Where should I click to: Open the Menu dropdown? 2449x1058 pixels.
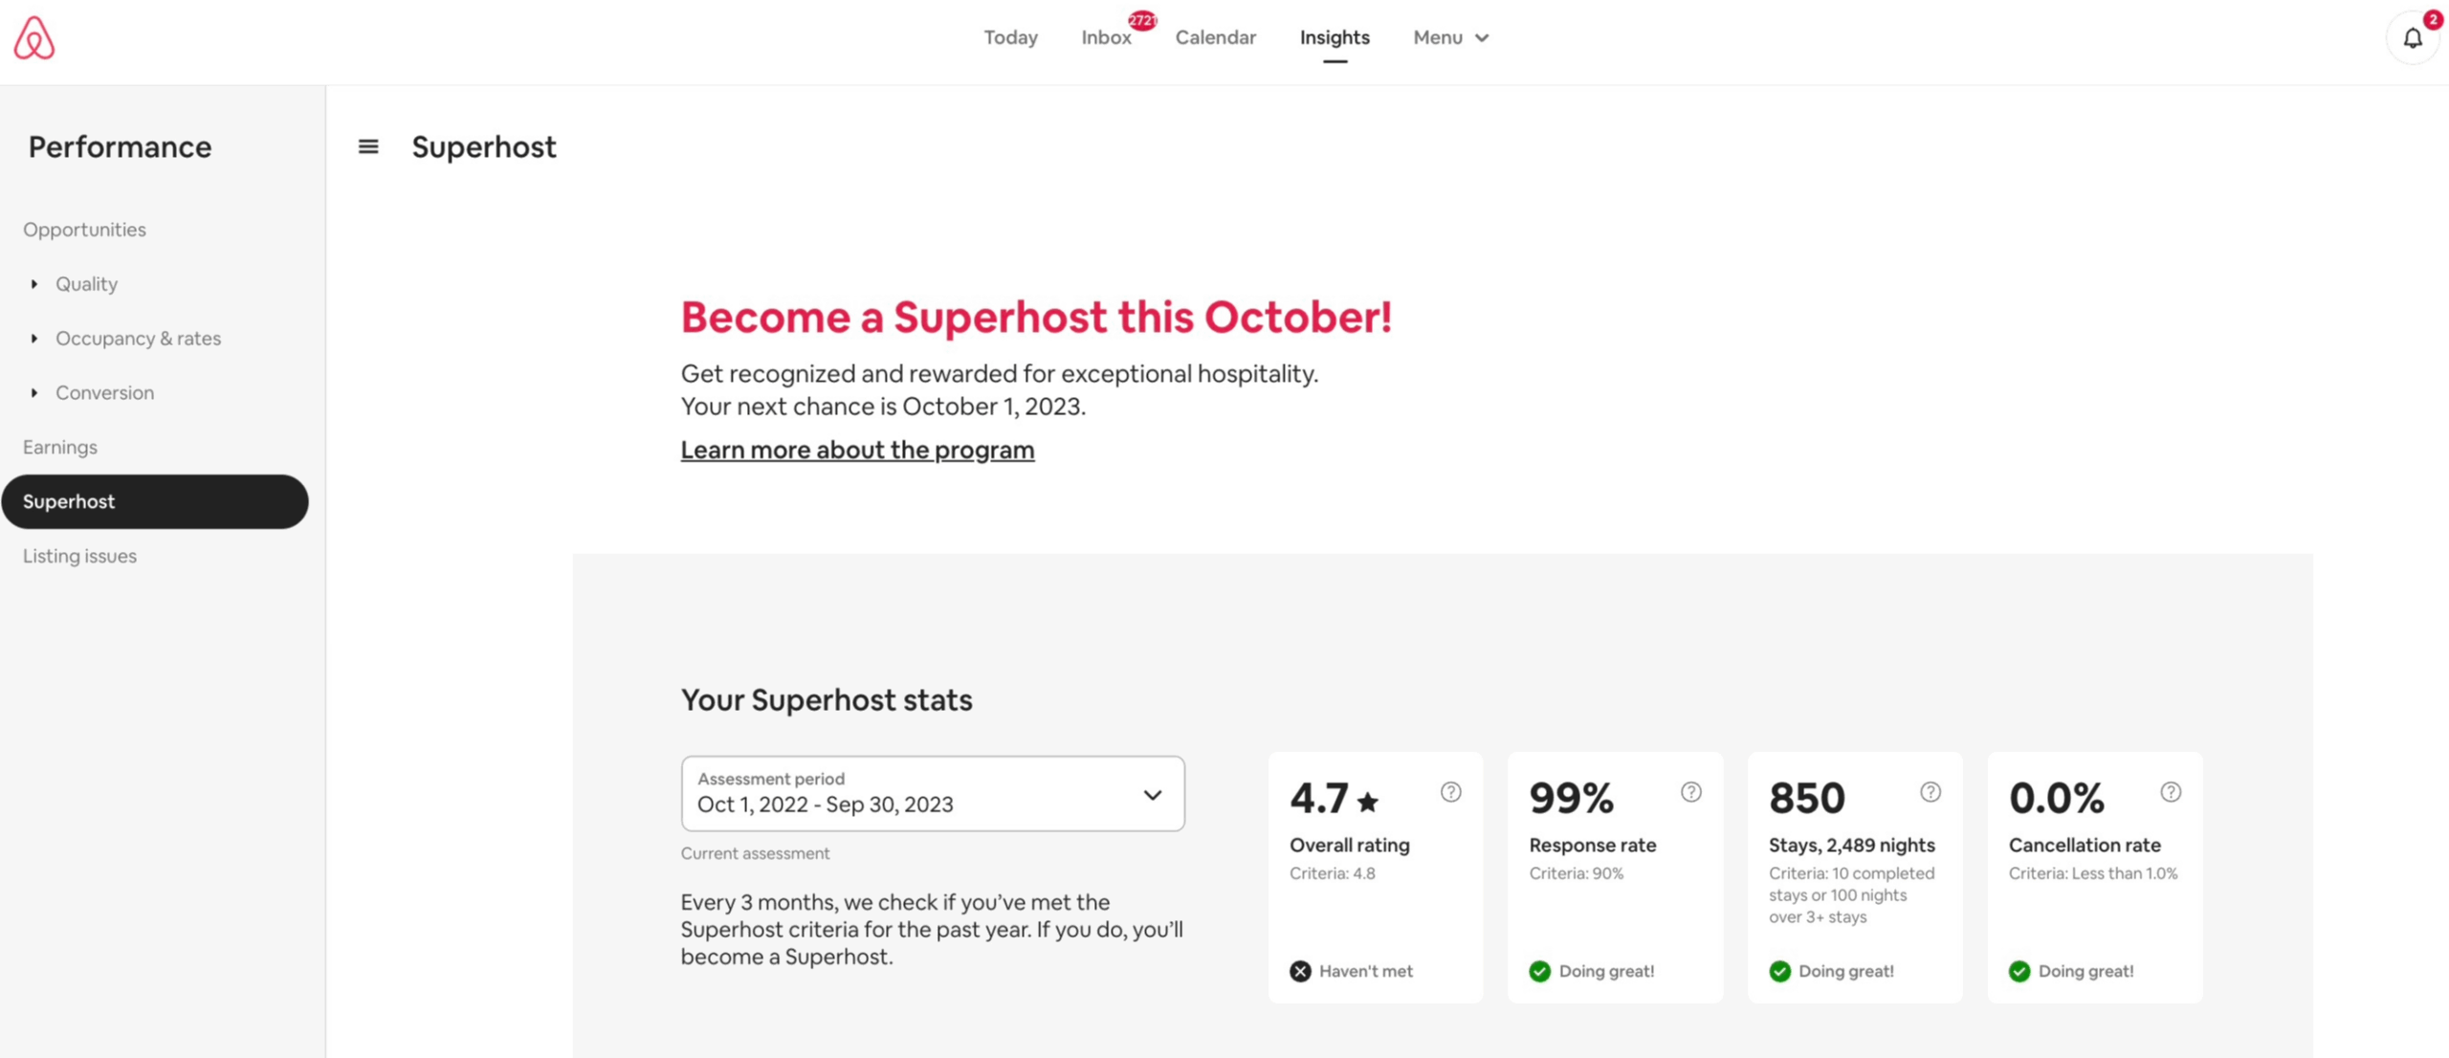1450,37
